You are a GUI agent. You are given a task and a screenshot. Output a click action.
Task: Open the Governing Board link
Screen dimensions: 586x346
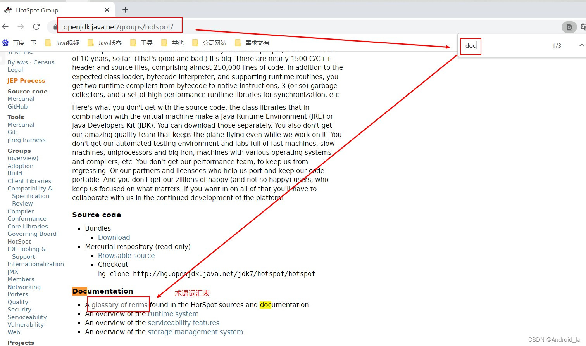[x=32, y=234]
